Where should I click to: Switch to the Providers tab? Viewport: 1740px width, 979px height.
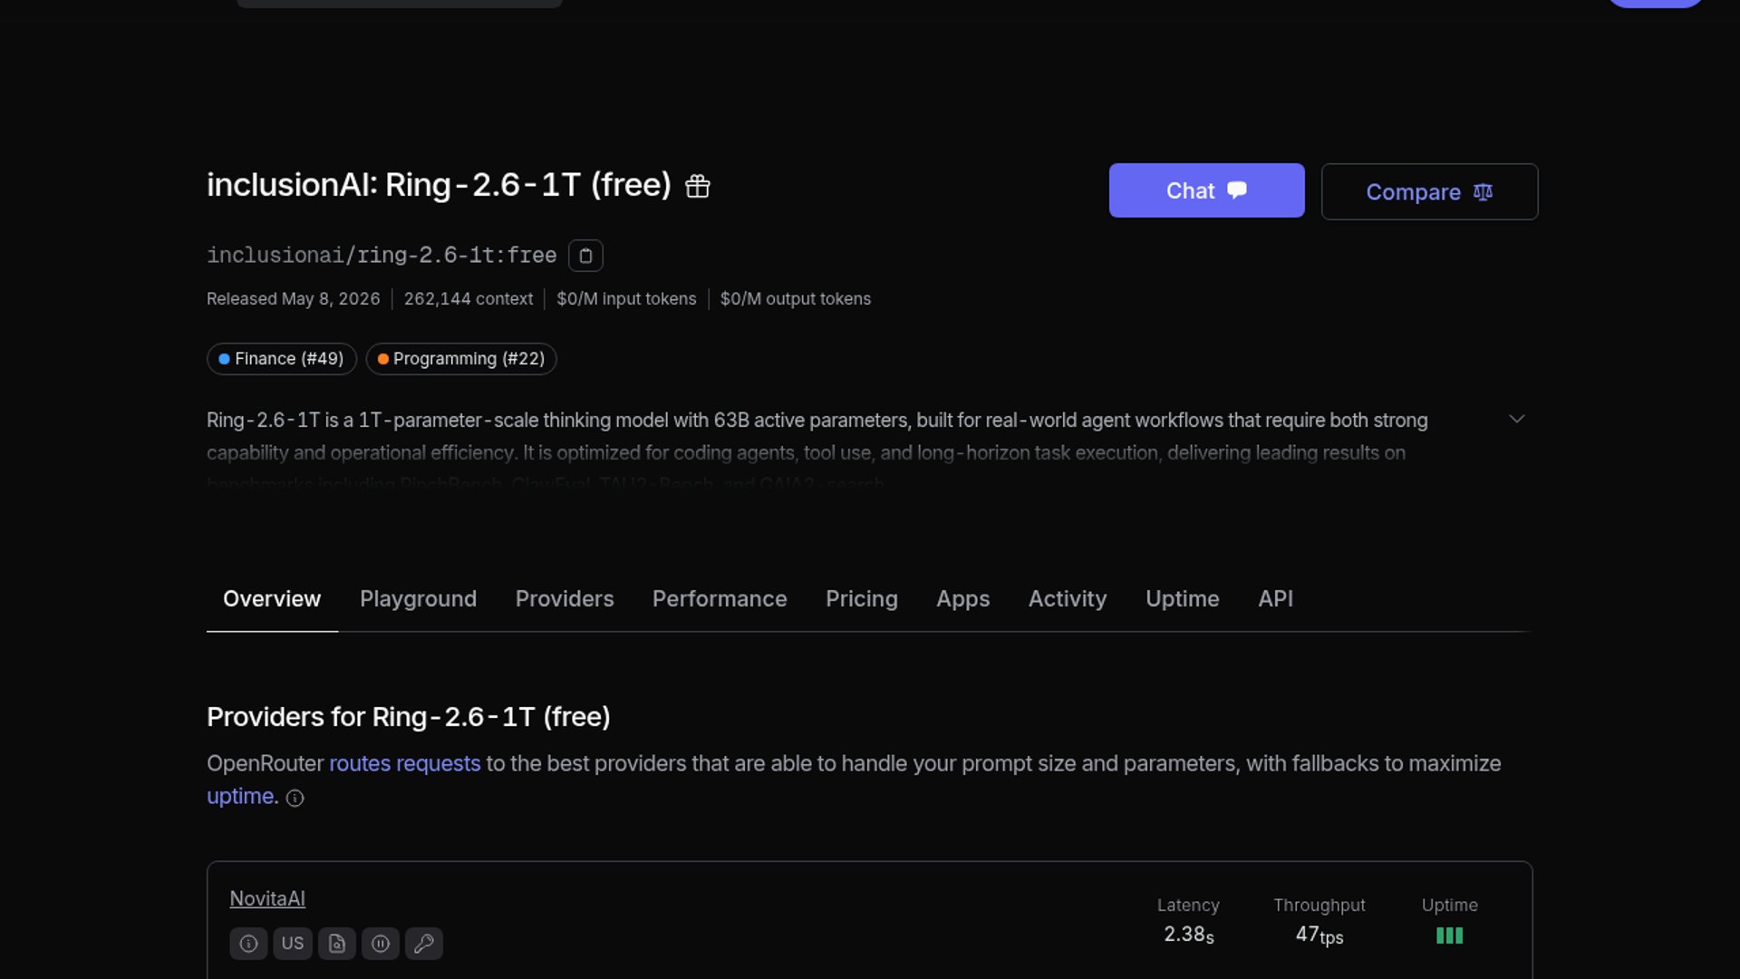[565, 599]
